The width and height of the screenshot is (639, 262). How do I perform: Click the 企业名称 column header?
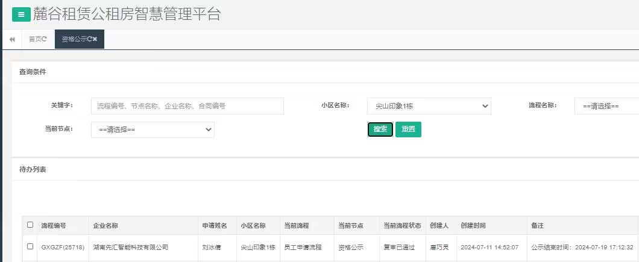[105, 225]
